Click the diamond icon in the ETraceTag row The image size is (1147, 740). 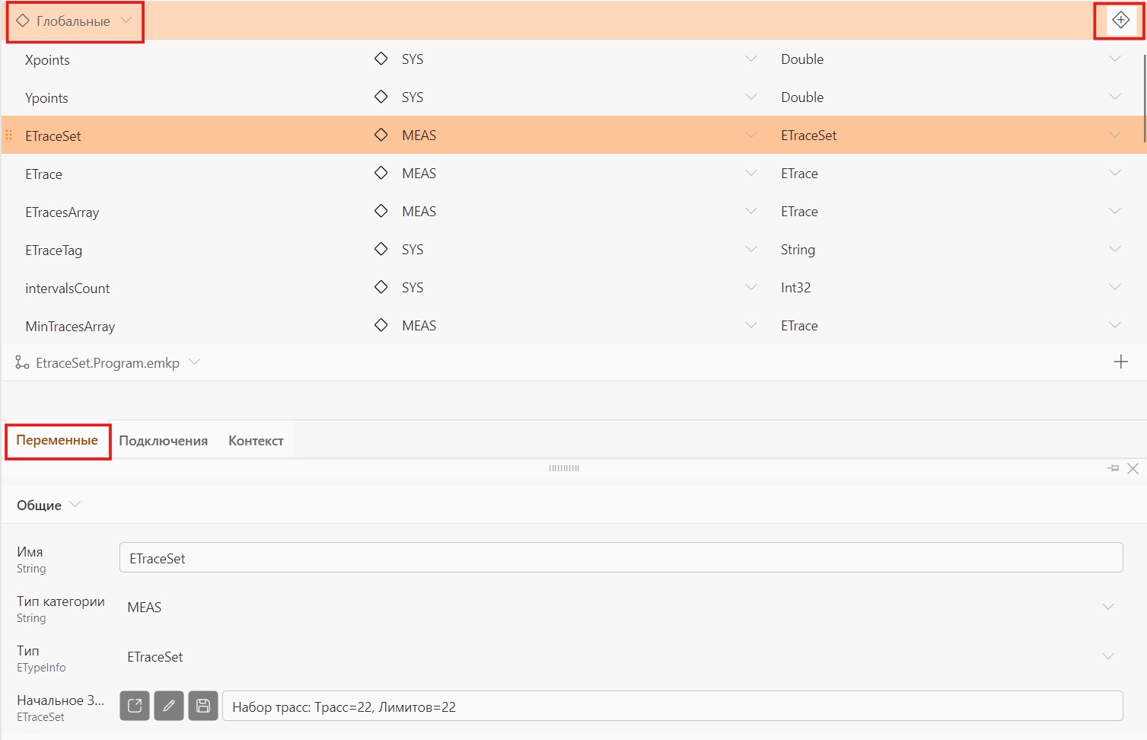[x=381, y=249]
